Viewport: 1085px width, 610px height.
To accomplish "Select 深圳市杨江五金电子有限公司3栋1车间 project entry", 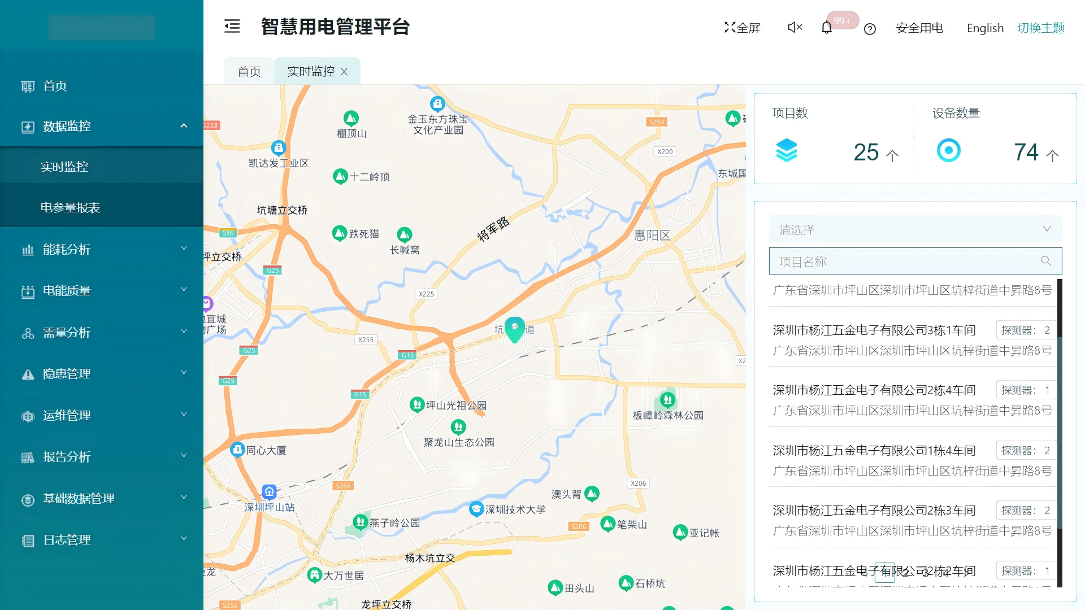I will [874, 330].
